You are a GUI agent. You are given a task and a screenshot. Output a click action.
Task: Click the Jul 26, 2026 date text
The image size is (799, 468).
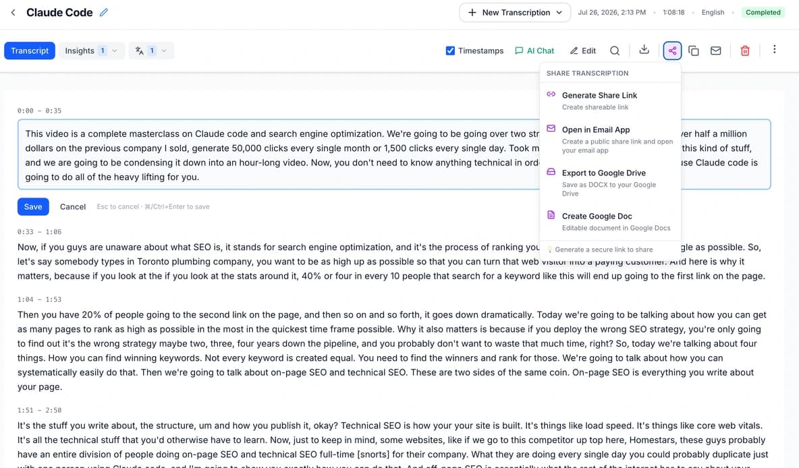click(x=611, y=12)
